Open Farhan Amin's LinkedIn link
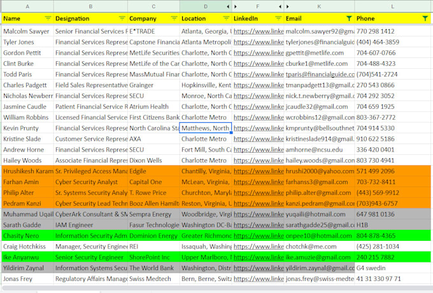Viewport: 433px width, 293px height. click(x=259, y=182)
